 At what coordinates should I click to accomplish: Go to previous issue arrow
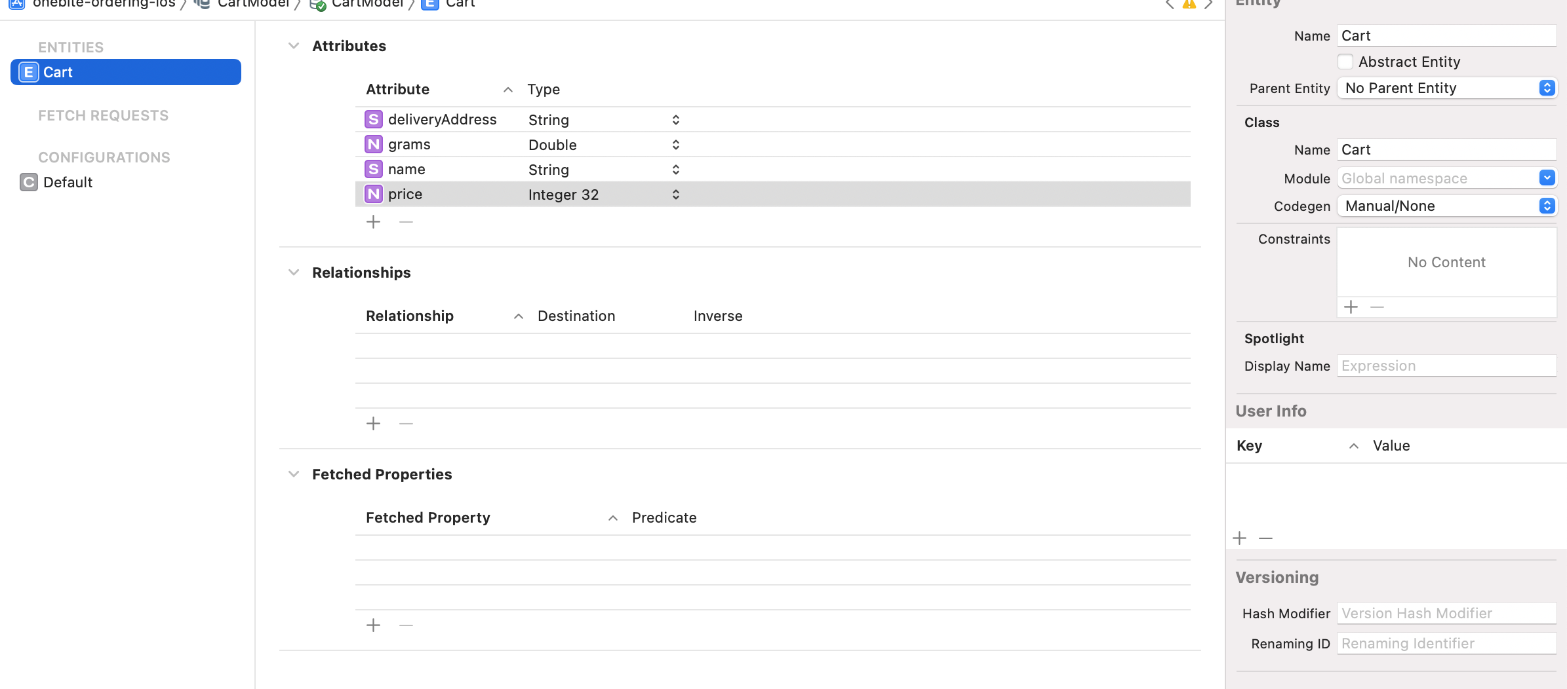click(1169, 4)
